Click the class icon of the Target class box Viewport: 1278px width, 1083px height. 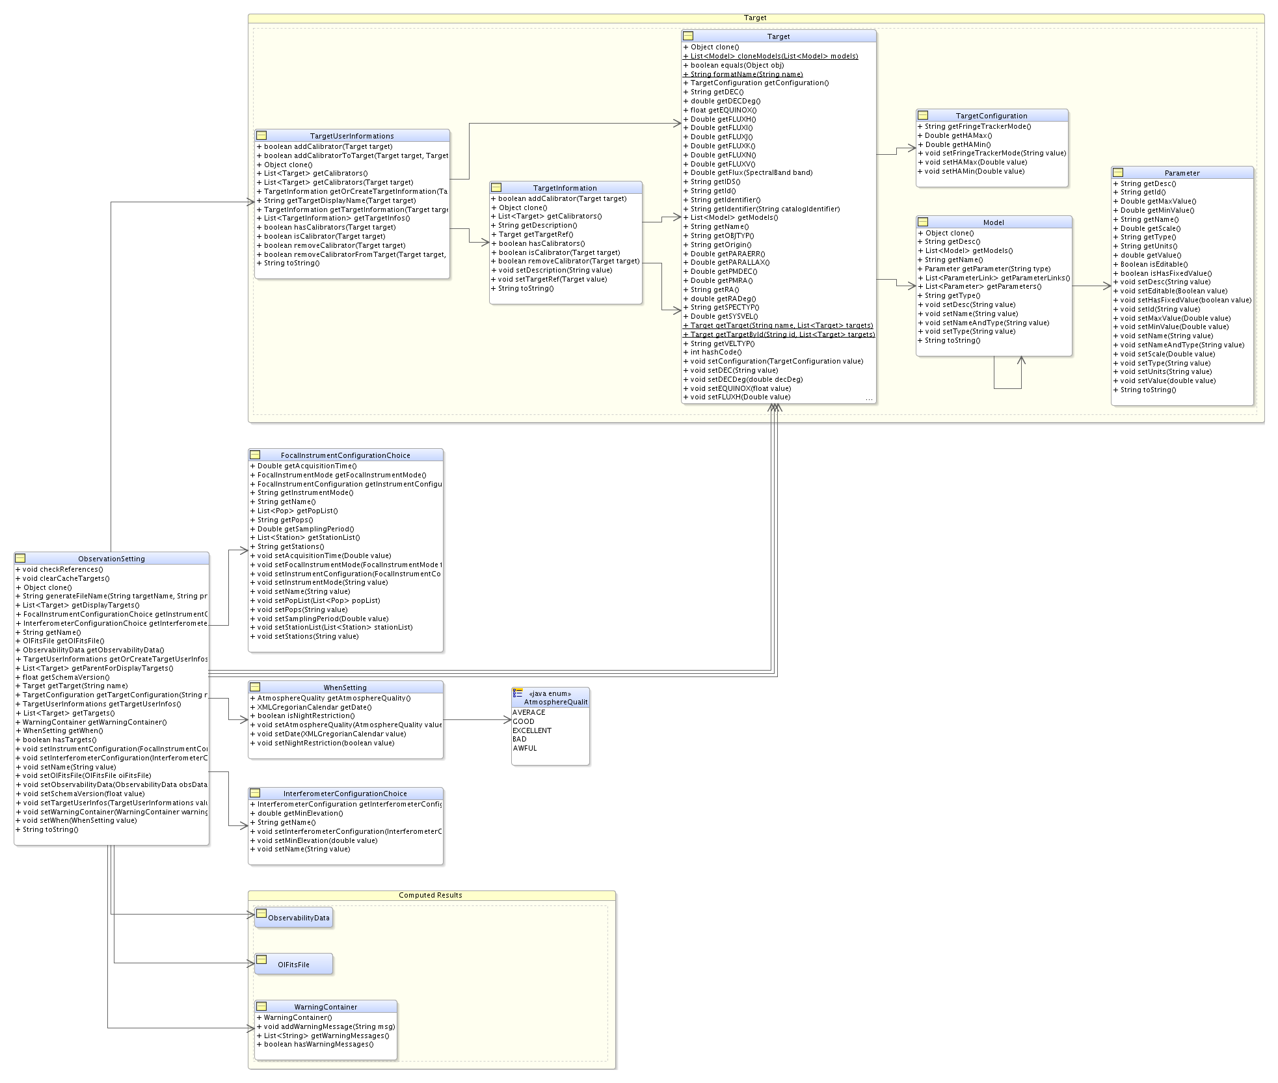coord(688,36)
